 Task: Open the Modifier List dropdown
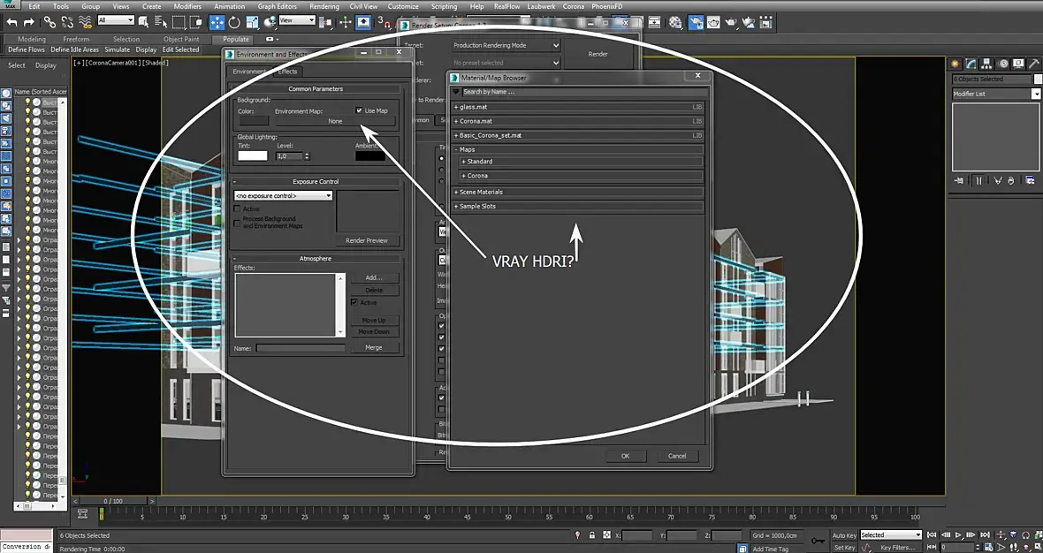point(996,94)
